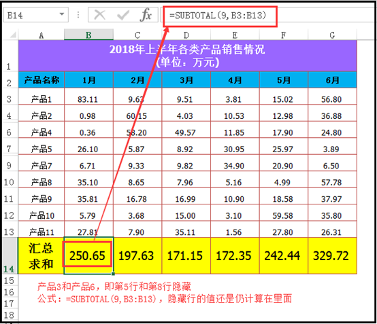377x324 pixels.
Task: Click the 3月 header cell
Action: point(186,79)
